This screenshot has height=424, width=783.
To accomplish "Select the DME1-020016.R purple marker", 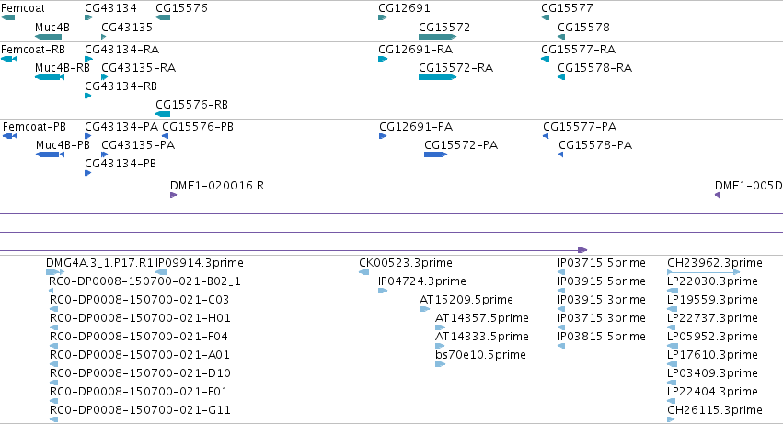I will point(173,195).
